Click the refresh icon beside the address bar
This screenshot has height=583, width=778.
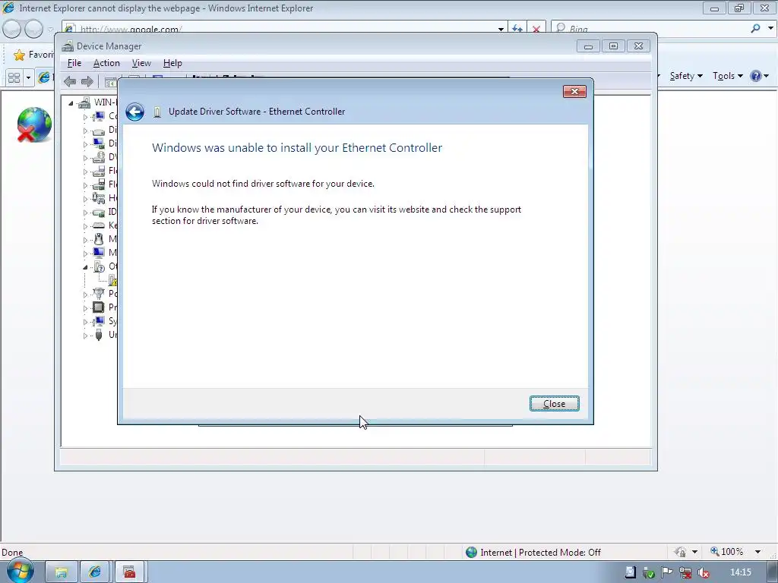517,29
